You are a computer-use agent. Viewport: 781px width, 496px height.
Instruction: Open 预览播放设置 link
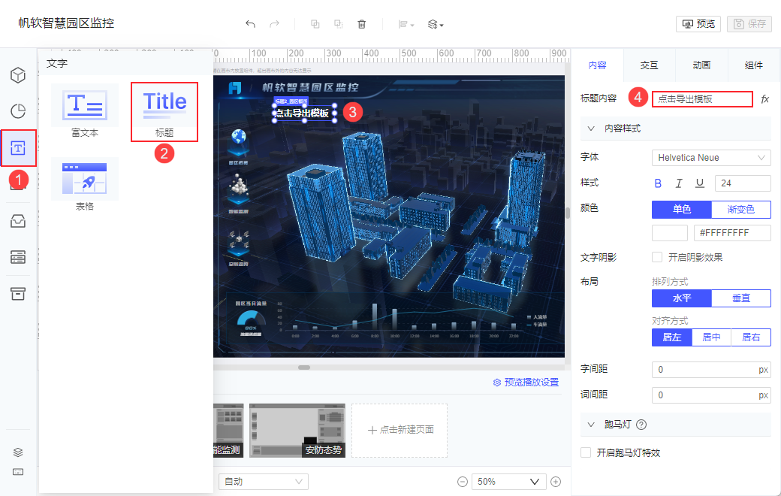point(526,383)
